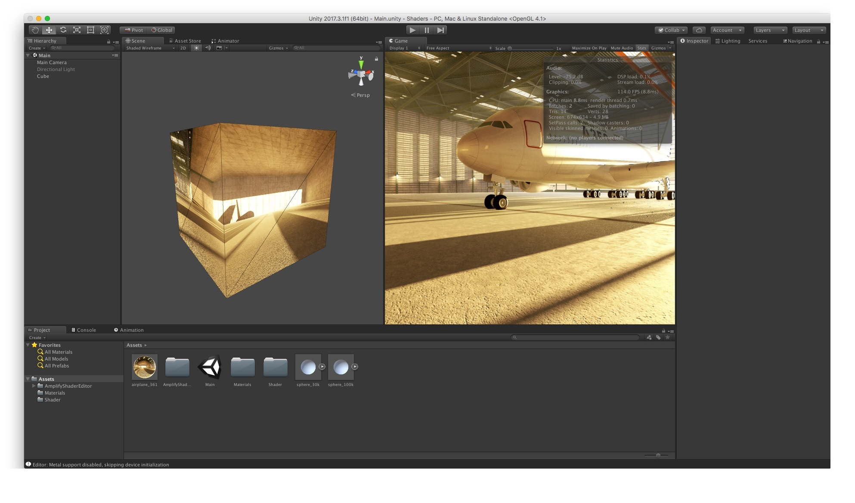Toggle Pivot handle position mode

coord(134,30)
